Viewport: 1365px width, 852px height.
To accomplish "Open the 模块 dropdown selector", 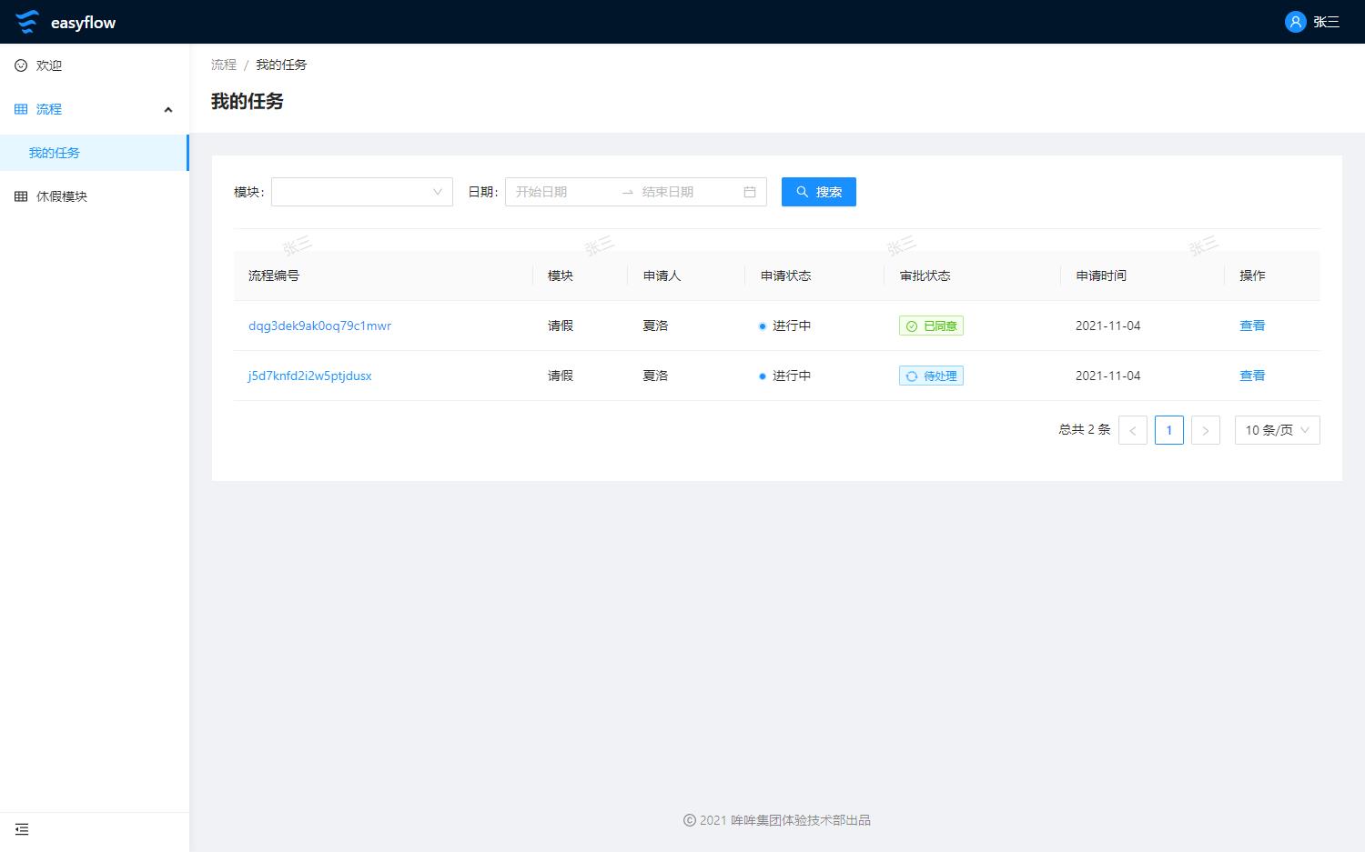I will tap(362, 192).
